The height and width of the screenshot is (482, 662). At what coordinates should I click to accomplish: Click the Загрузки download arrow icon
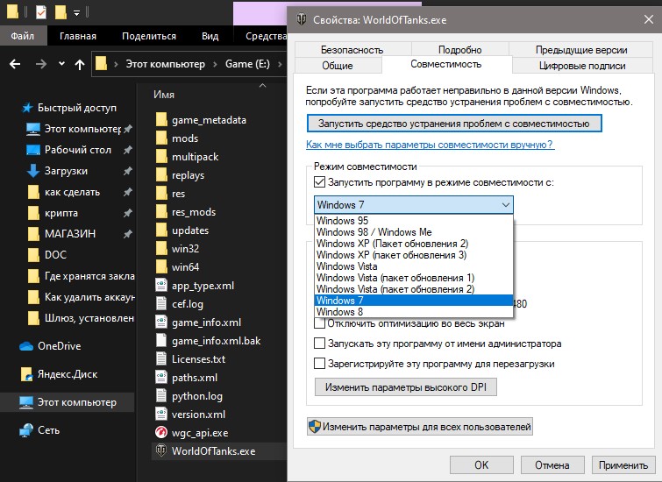33,171
